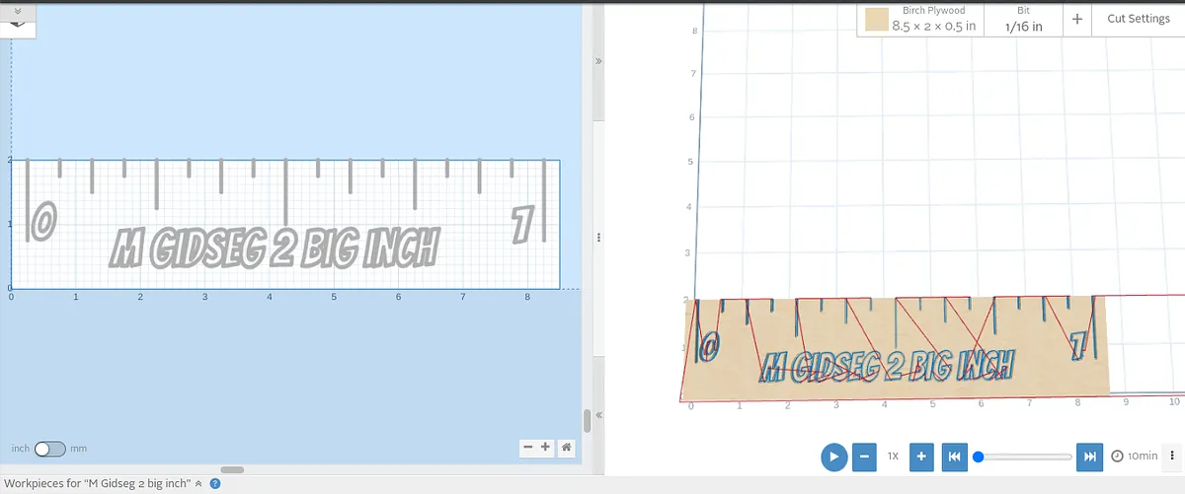Image resolution: width=1185 pixels, height=494 pixels.
Task: Click the 8.5 × 2 × 0.5 in dimensions
Action: (933, 27)
